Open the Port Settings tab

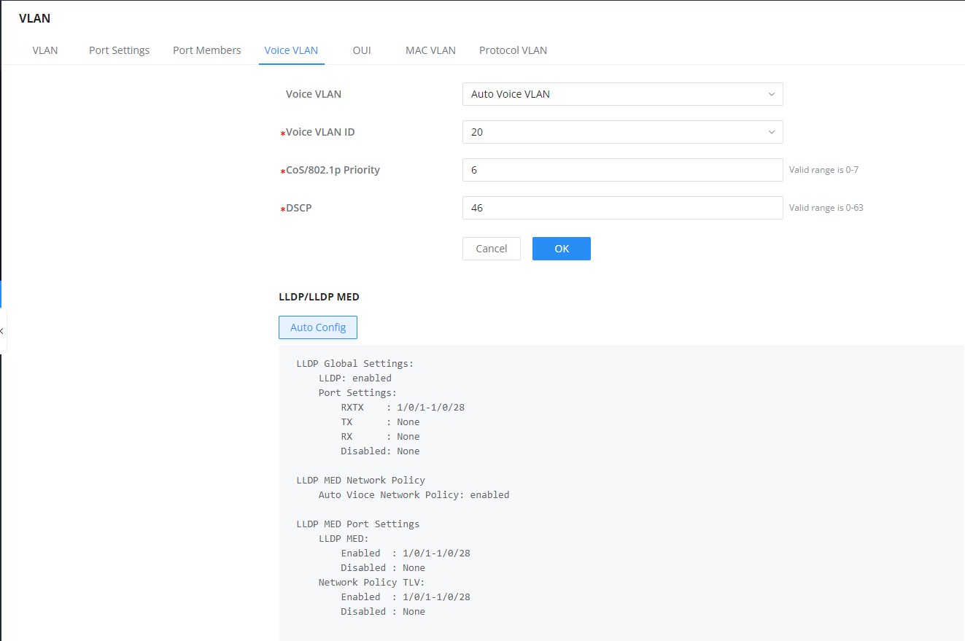(x=119, y=50)
